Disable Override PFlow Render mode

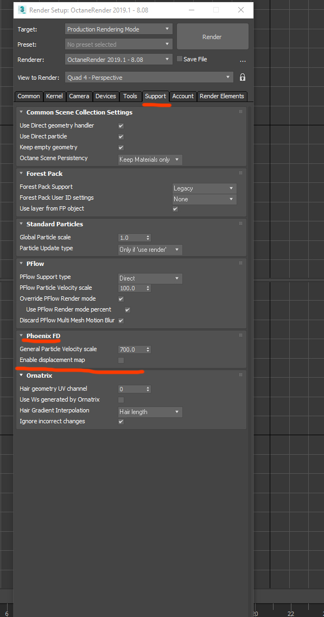[121, 299]
